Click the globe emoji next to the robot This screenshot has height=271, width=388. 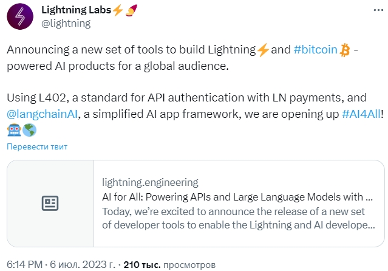click(29, 129)
